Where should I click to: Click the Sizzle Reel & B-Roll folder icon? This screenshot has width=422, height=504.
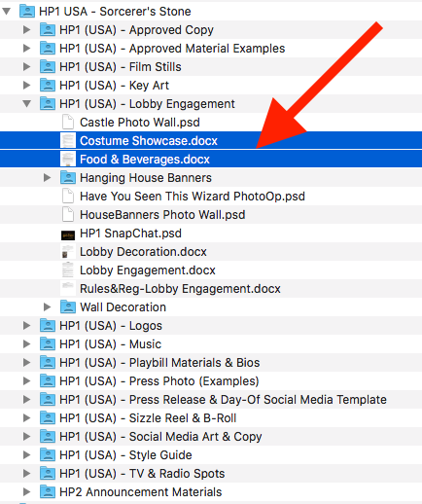coord(48,418)
